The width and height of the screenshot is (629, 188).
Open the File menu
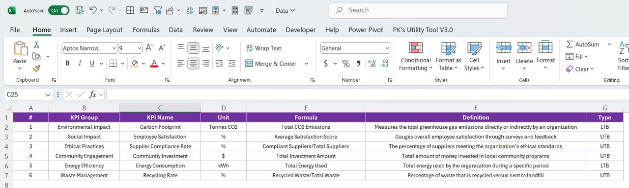pyautogui.click(x=15, y=30)
